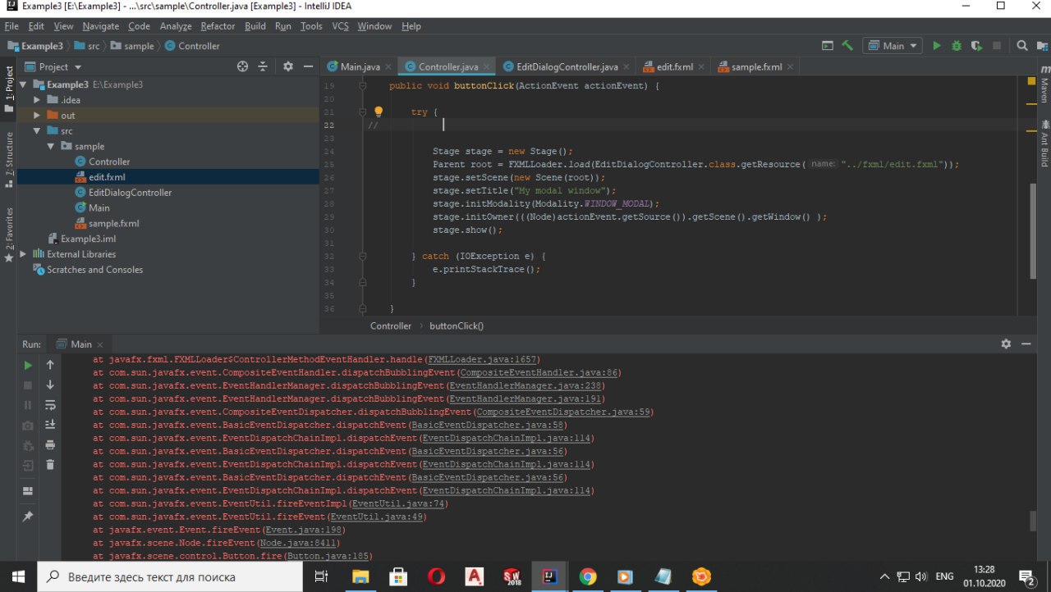Image resolution: width=1051 pixels, height=592 pixels.
Task: Expand the .idea folder
Action: (x=37, y=100)
